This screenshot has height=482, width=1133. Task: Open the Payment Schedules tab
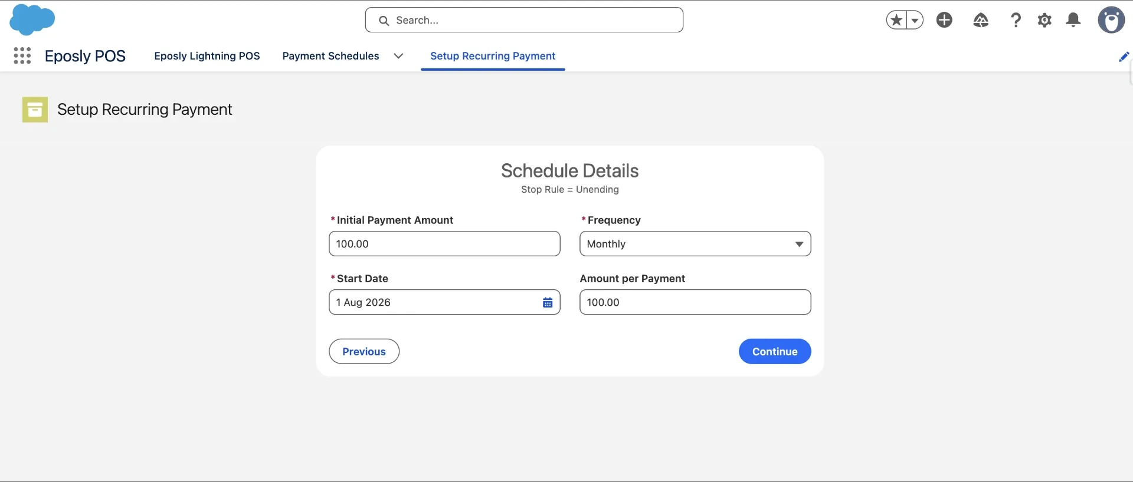pos(330,56)
